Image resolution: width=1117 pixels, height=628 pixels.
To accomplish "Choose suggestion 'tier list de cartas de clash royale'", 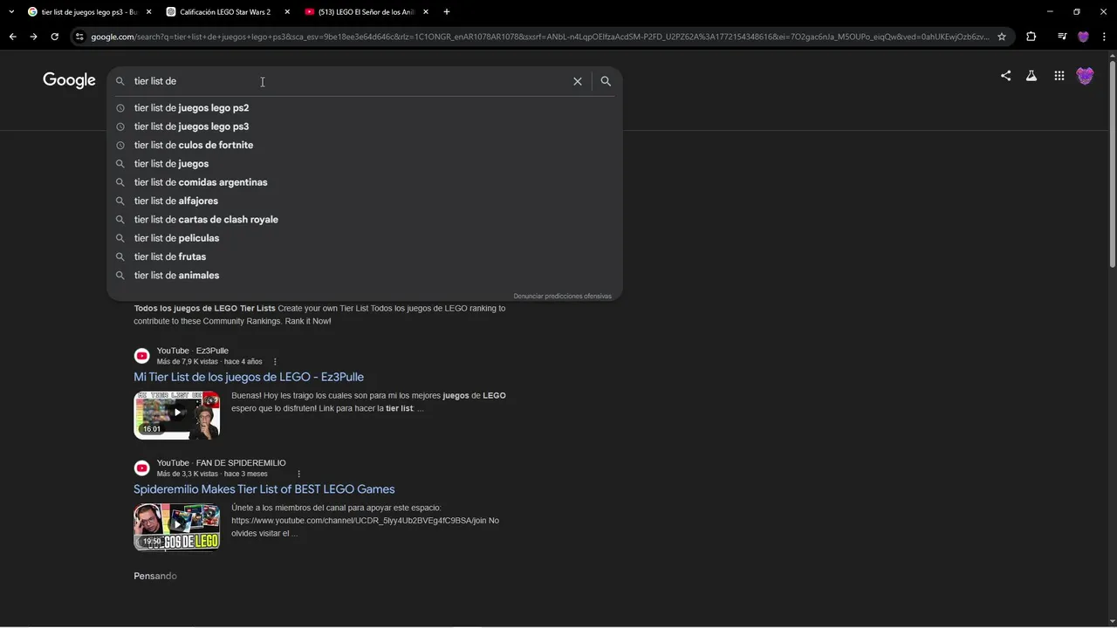I will (x=365, y=220).
